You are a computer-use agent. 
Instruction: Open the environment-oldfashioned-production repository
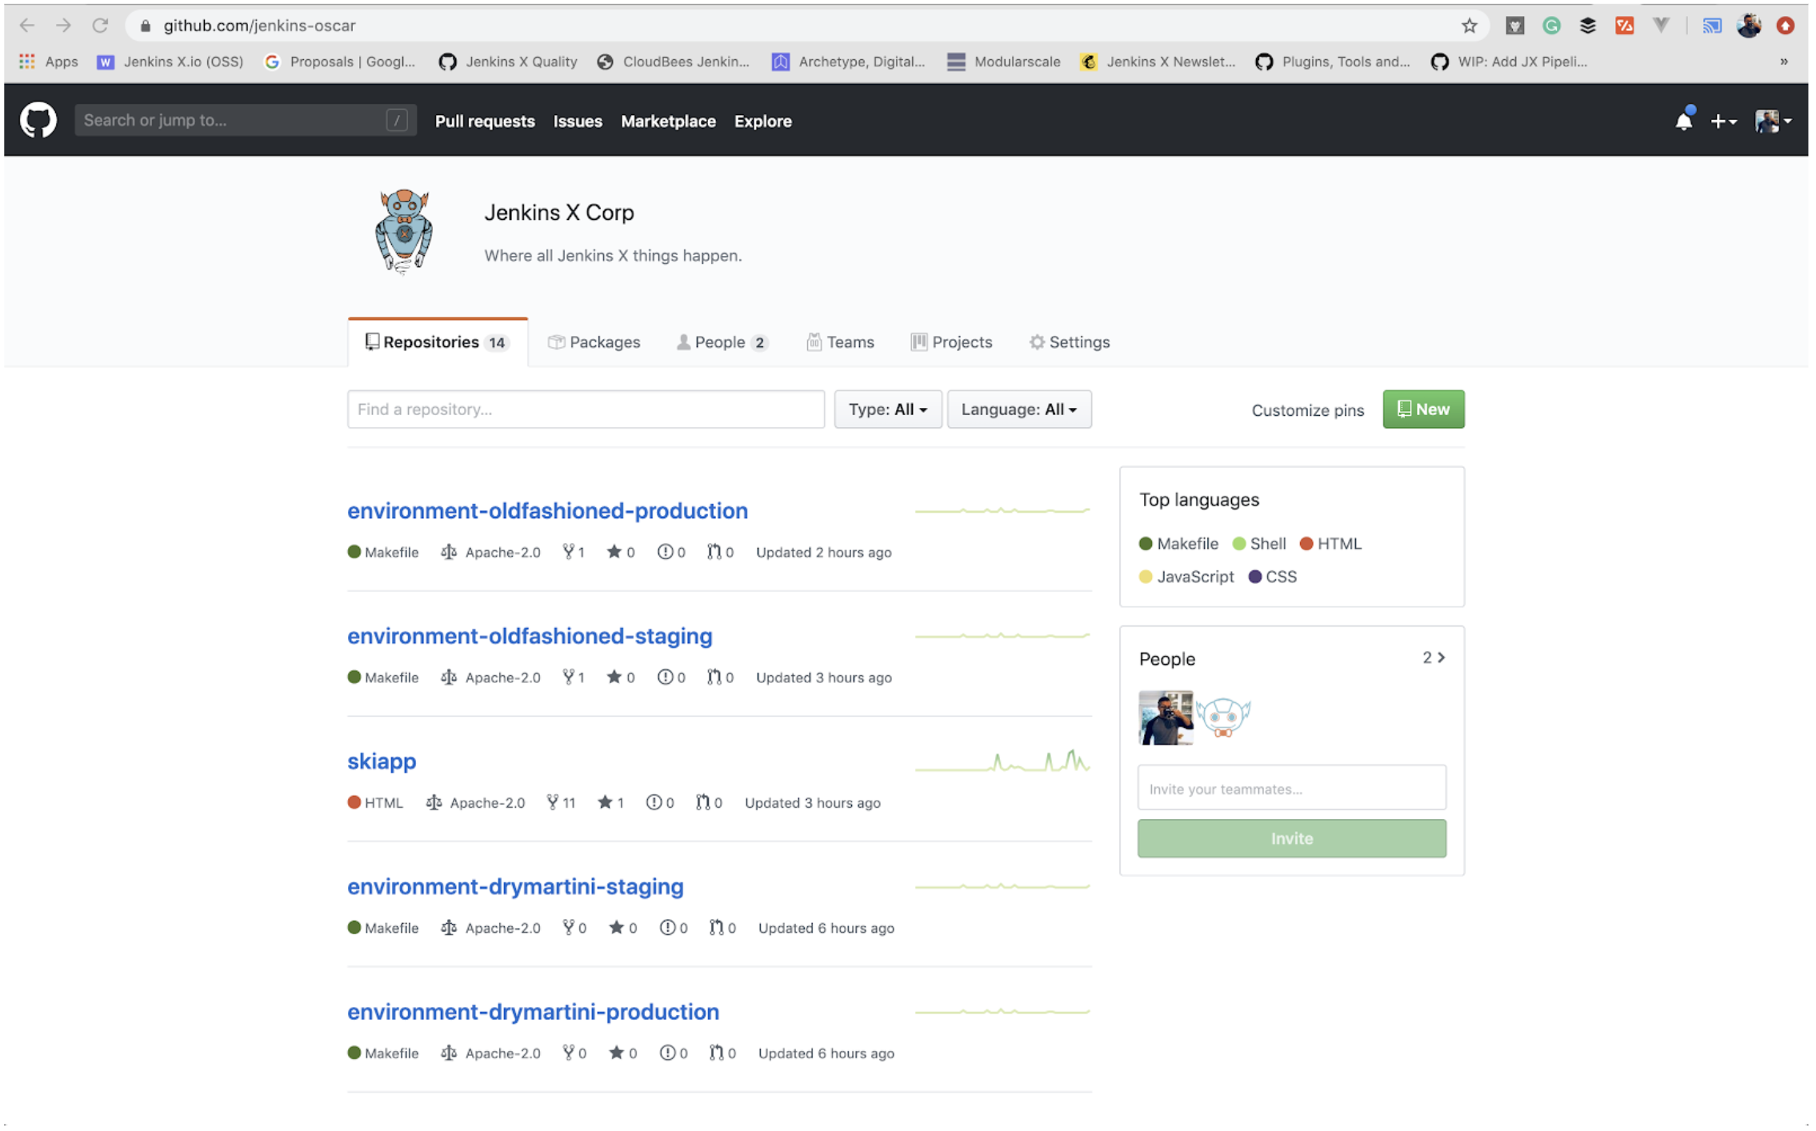pyautogui.click(x=547, y=510)
